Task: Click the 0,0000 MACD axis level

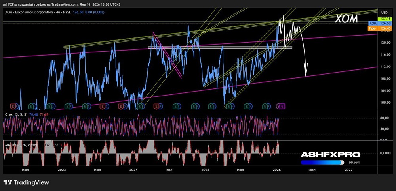Action: (386, 153)
